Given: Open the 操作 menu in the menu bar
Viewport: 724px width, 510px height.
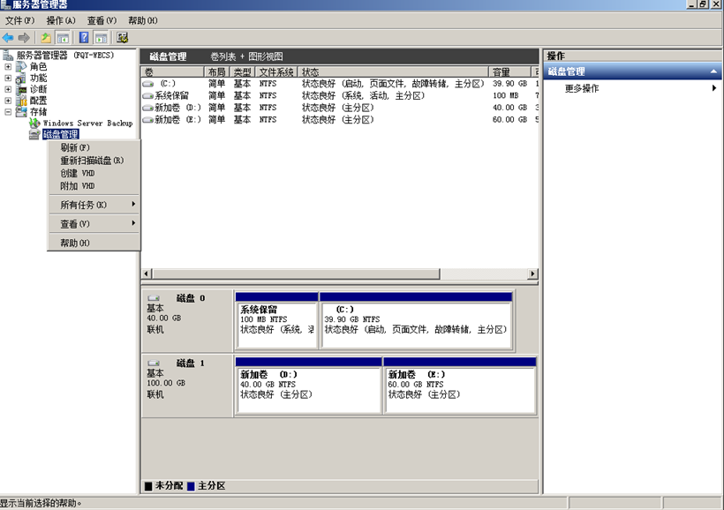Looking at the screenshot, I should click(60, 20).
